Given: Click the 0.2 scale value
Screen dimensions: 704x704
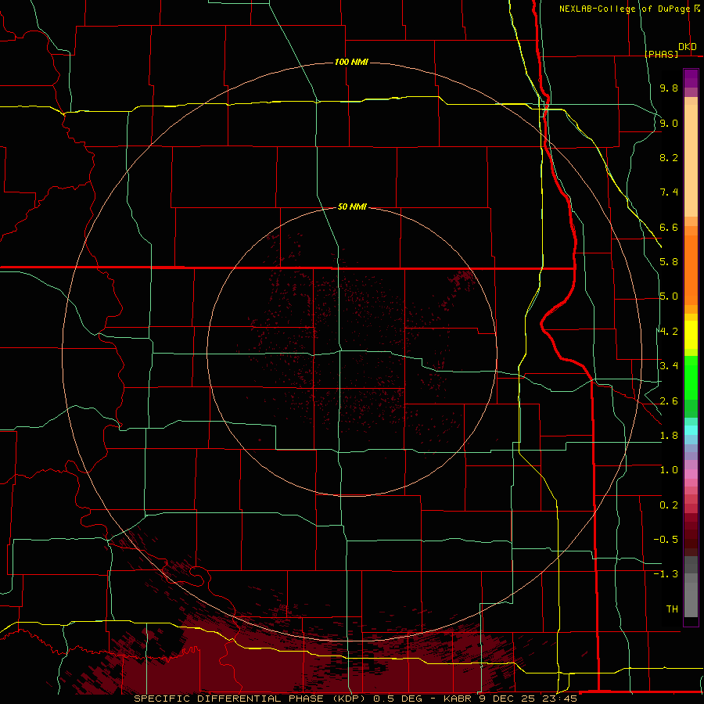Looking at the screenshot, I should pos(669,505).
